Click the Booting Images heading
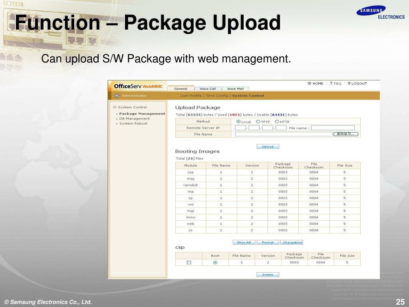This screenshot has width=409, height=307. 197,152
